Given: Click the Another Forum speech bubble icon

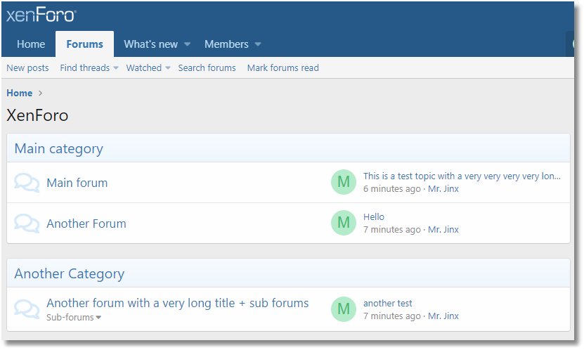Looking at the screenshot, I should (27, 223).
